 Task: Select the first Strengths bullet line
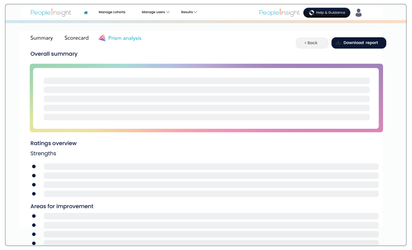pos(211,167)
